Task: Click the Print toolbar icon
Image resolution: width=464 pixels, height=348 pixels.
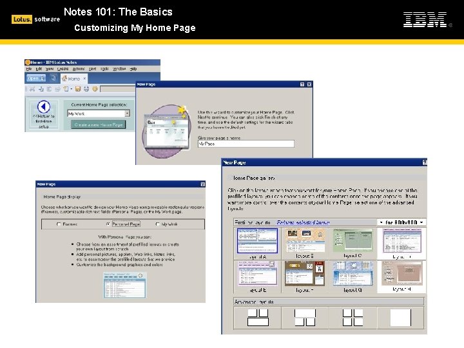Action: pos(86,89)
